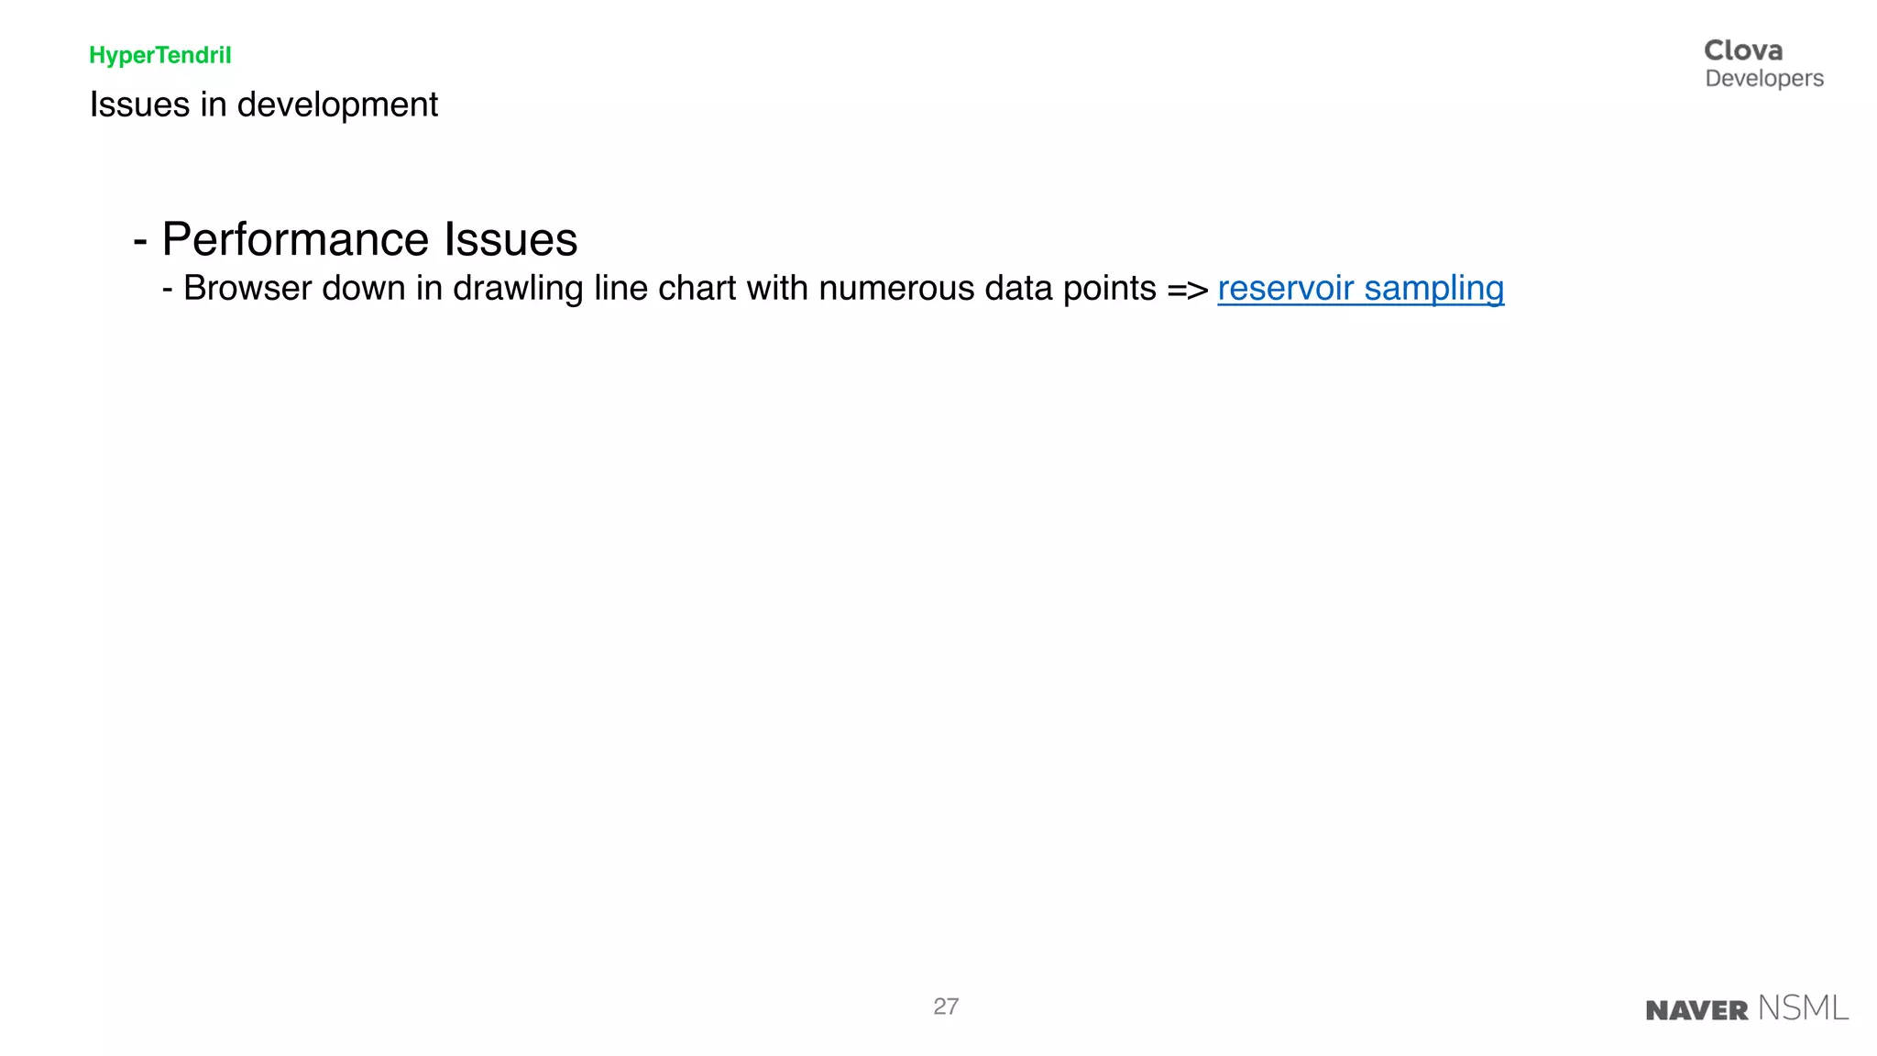Click the dash before Browser down
This screenshot has height=1056, width=1877.
[168, 291]
